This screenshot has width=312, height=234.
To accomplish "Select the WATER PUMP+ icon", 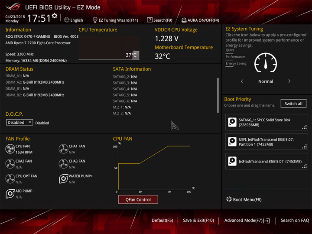I will [x=63, y=179].
